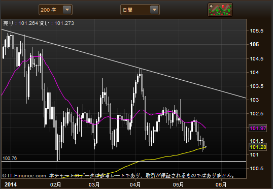Click the 103 price axis label
This screenshot has width=273, height=189.
click(x=254, y=100)
